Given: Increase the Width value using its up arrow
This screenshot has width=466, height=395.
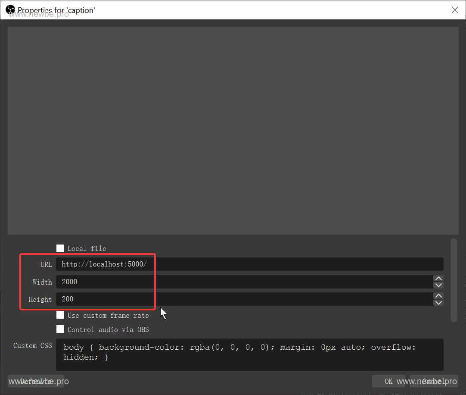Looking at the screenshot, I should tap(438, 278).
